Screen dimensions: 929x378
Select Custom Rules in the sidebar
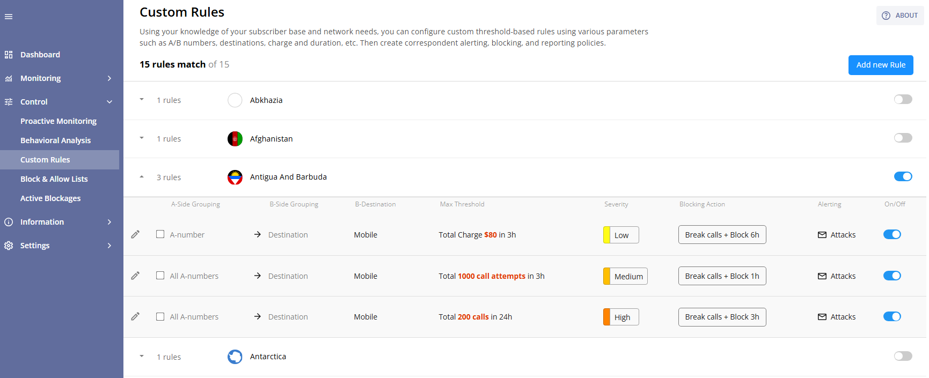(x=60, y=160)
